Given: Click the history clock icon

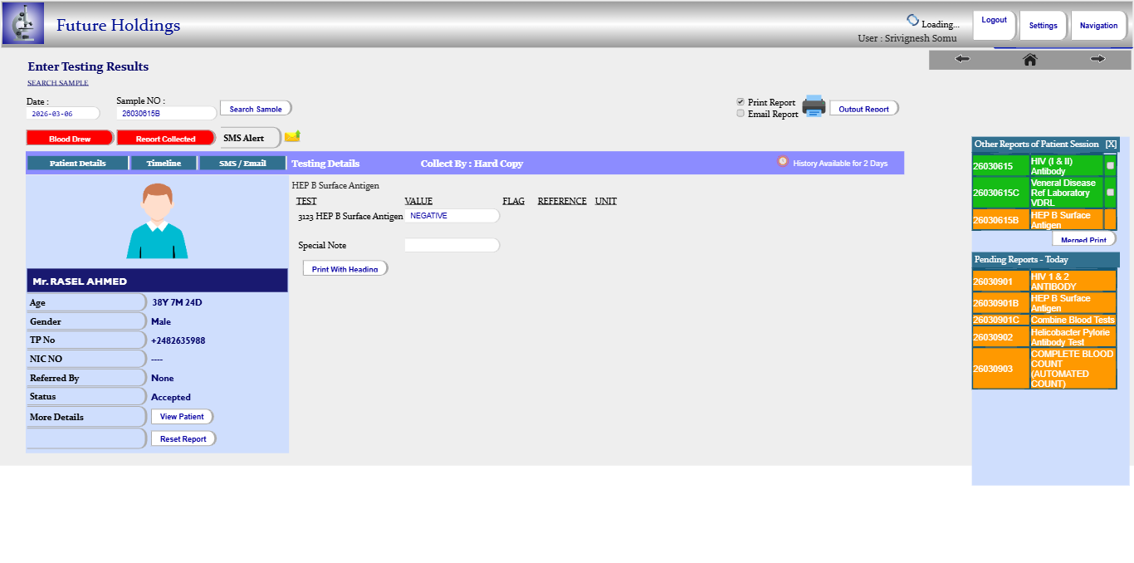Looking at the screenshot, I should 782,162.
